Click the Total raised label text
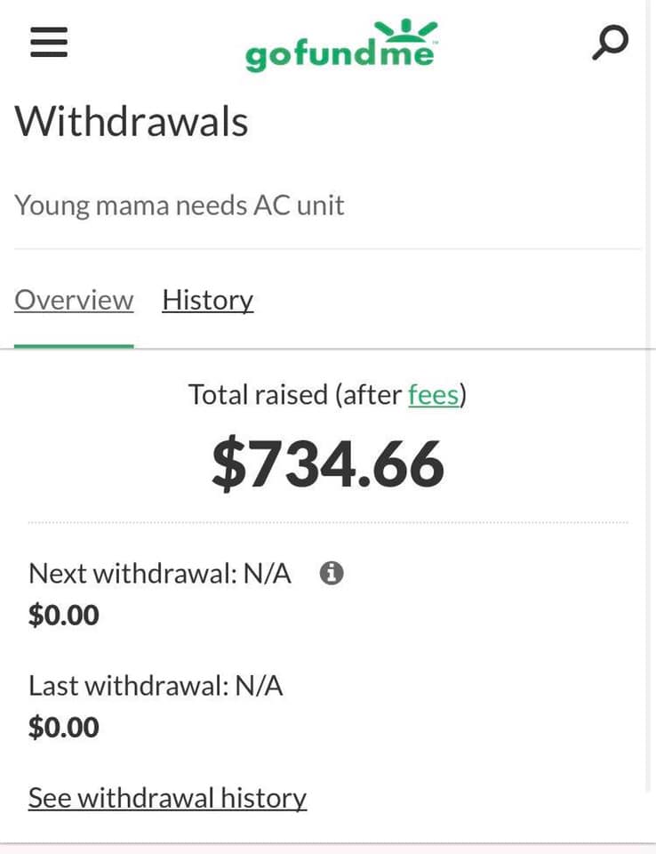This screenshot has width=656, height=854. (295, 394)
